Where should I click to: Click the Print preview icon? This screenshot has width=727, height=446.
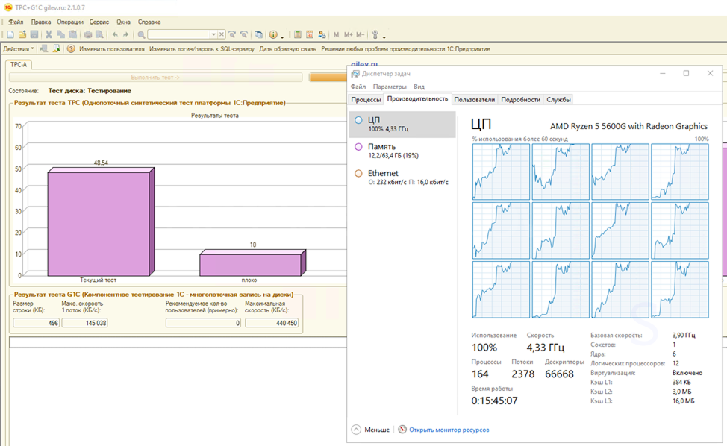coord(100,35)
